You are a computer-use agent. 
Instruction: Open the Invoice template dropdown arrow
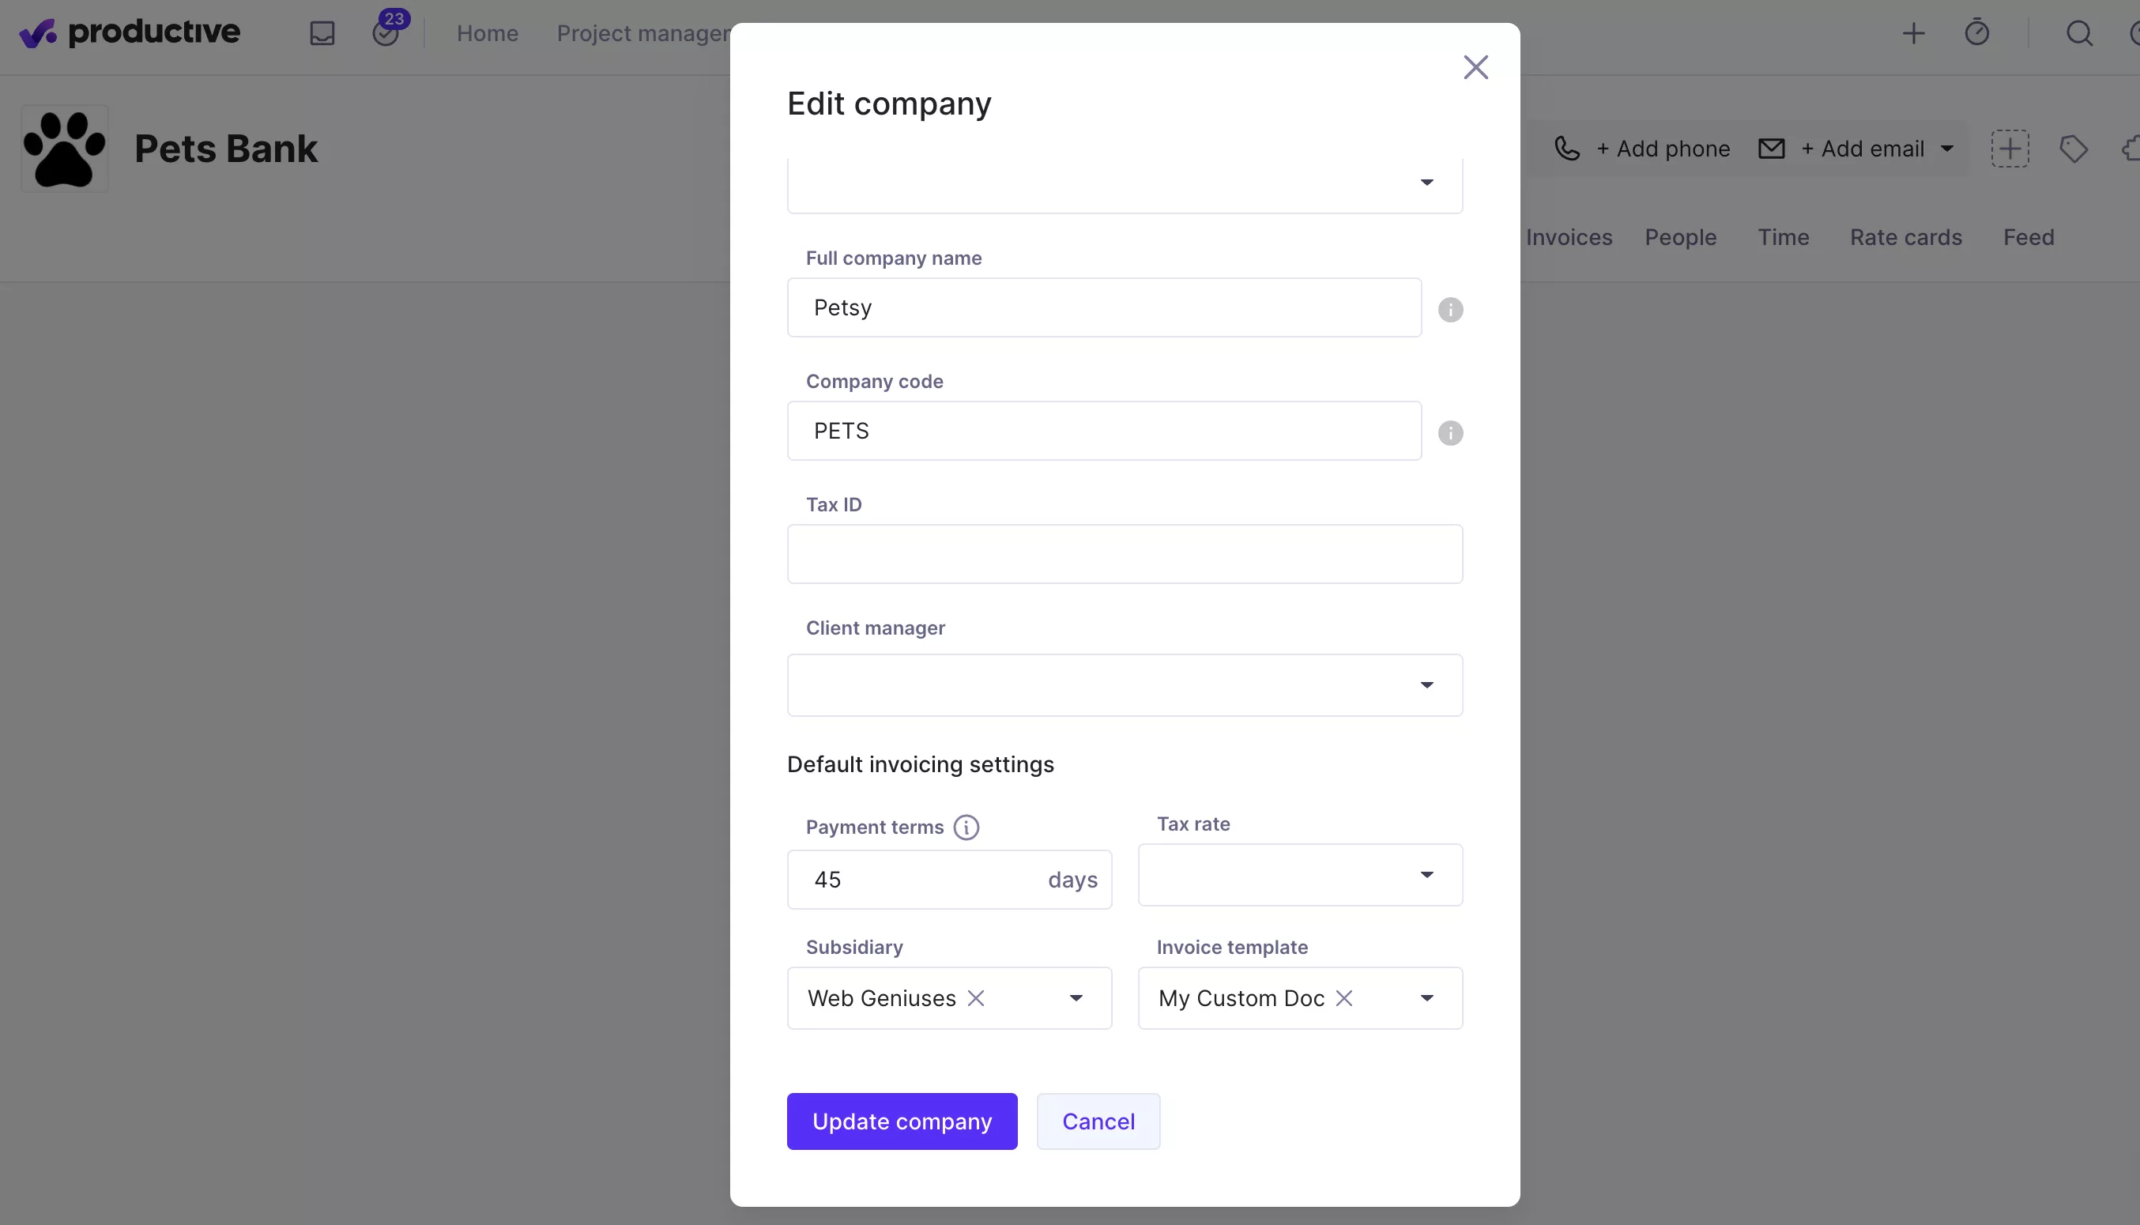pyautogui.click(x=1426, y=998)
